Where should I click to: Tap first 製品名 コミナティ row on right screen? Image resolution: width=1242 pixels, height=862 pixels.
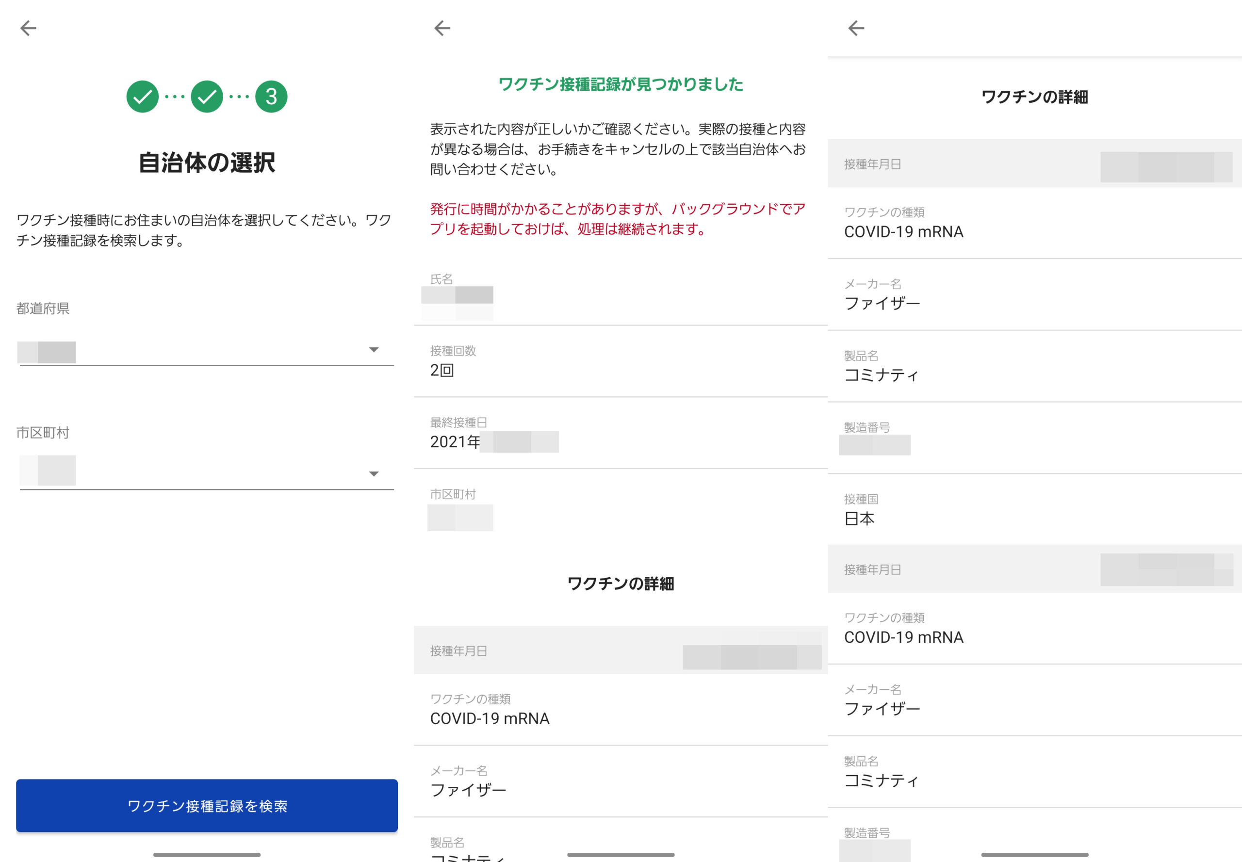pyautogui.click(x=1034, y=366)
